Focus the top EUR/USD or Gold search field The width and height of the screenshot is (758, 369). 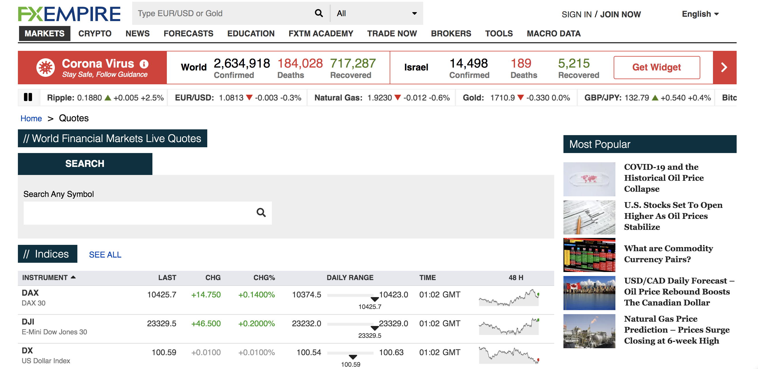(224, 13)
